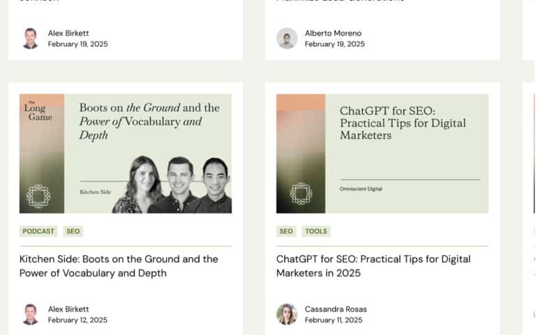Select the SEO tag under ChatGPT post
Image resolution: width=536 pixels, height=335 pixels.
[x=286, y=232]
